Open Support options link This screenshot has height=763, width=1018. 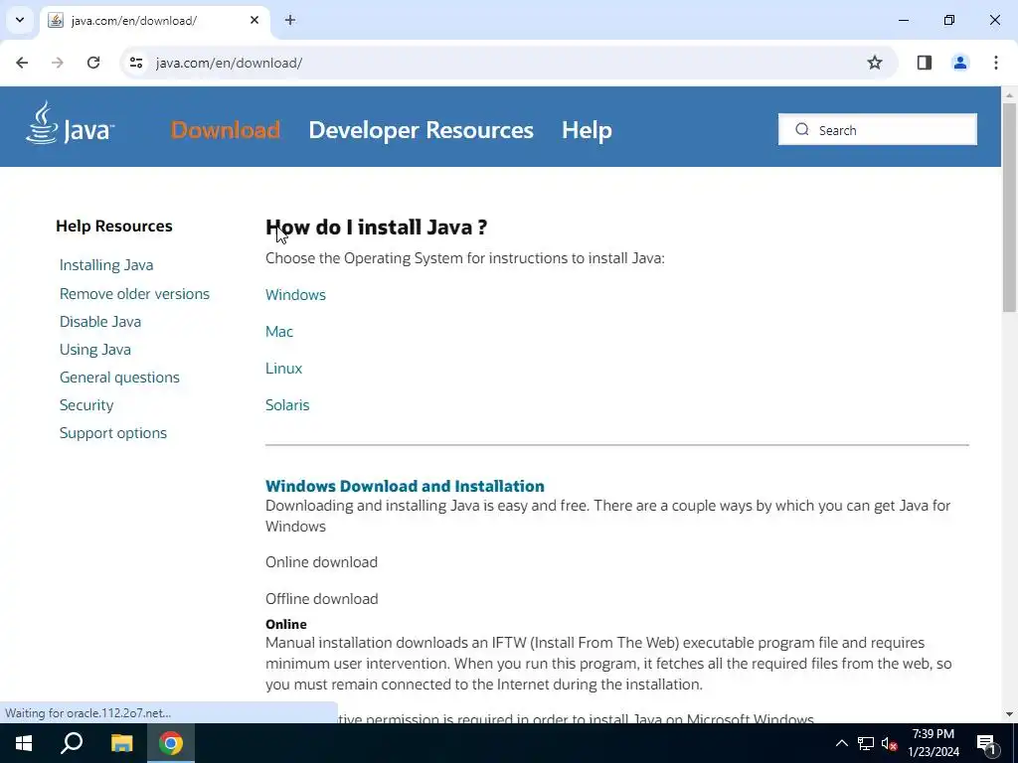click(x=113, y=433)
